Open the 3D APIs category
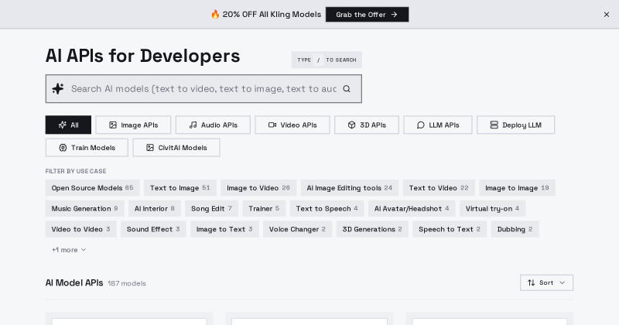 click(367, 125)
